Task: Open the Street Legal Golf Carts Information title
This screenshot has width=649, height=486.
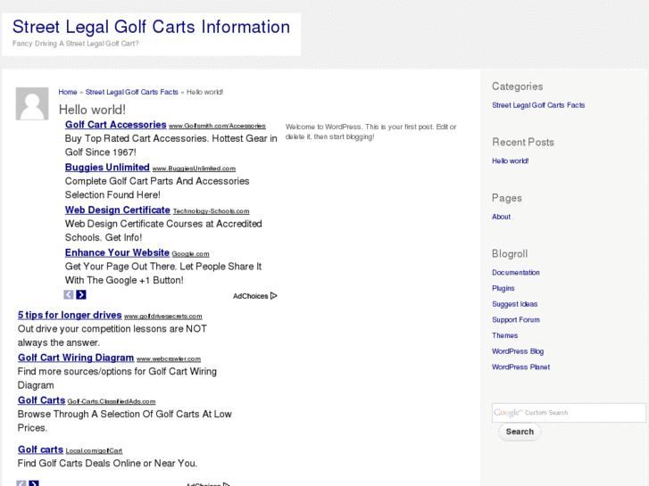Action: (151, 27)
